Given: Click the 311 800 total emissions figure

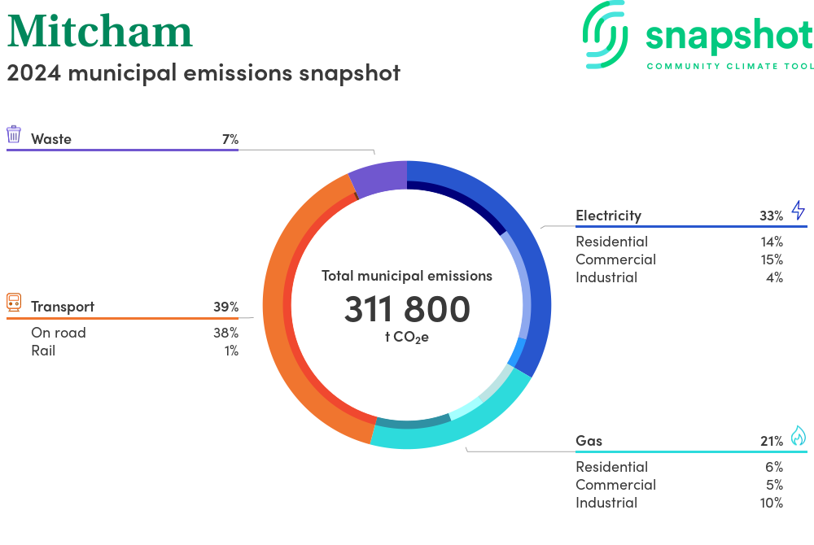Looking at the screenshot, I should point(407,310).
